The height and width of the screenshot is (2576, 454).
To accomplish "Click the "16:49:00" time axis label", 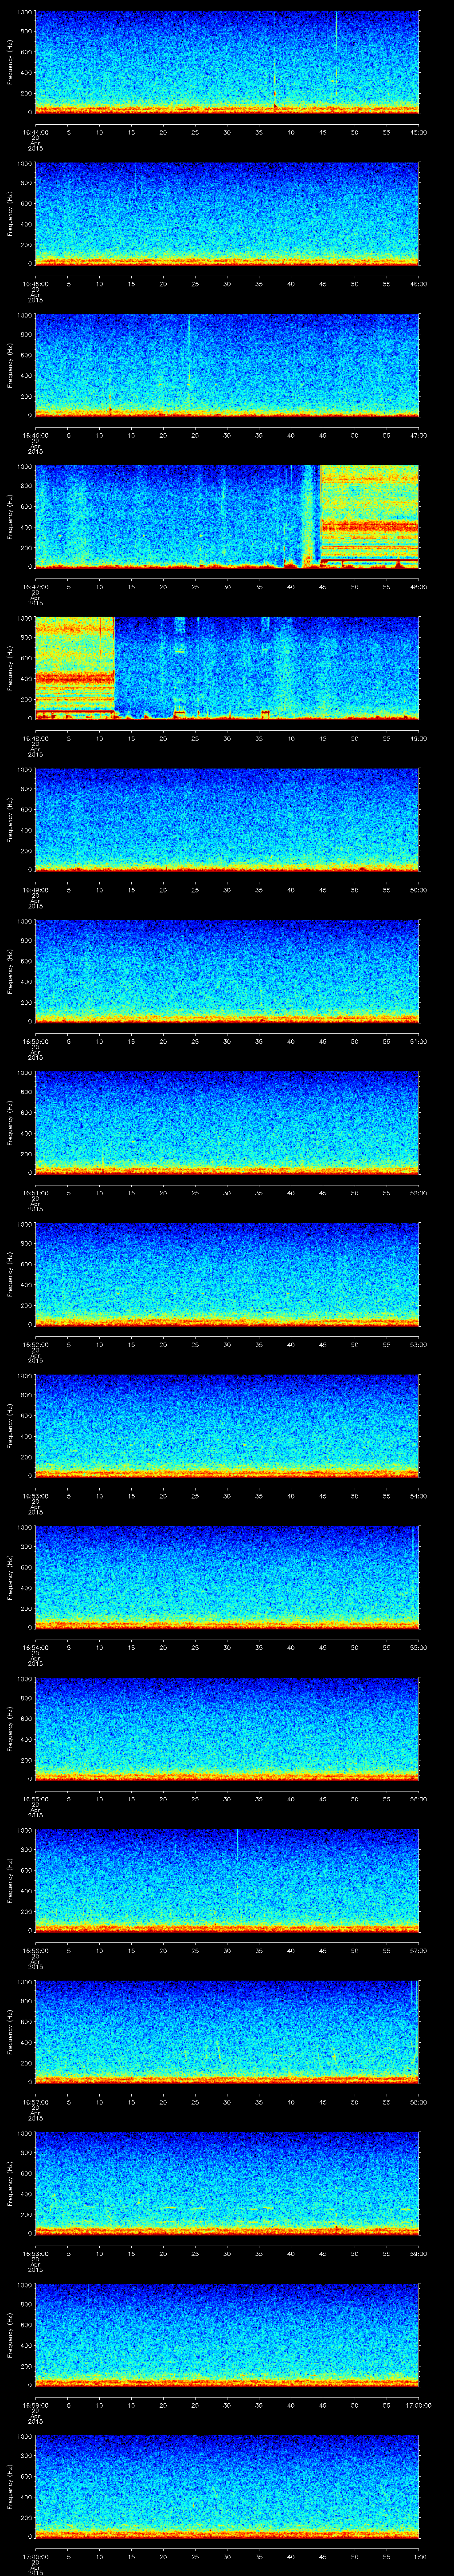I will [35, 890].
